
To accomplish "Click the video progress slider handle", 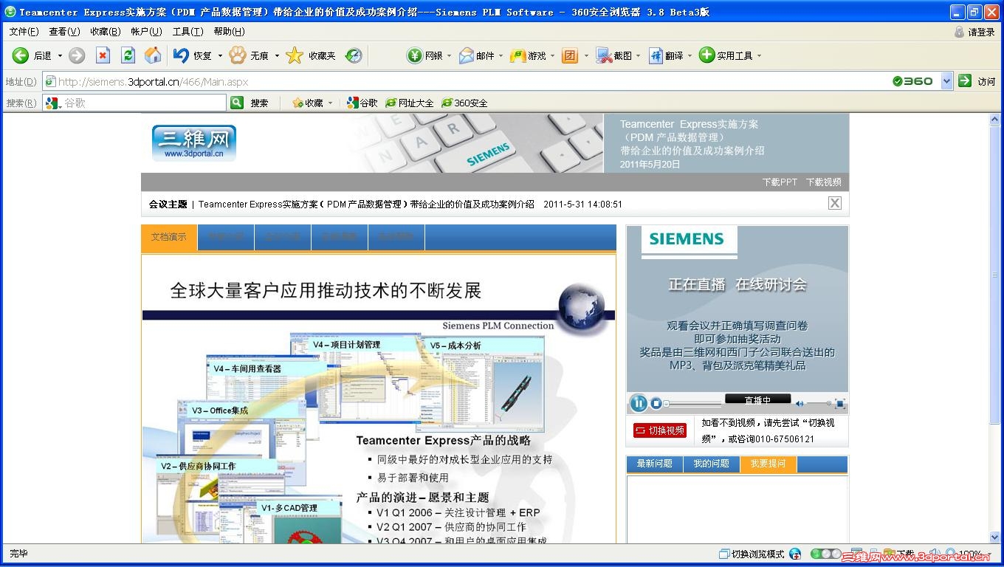I will pyautogui.click(x=667, y=404).
